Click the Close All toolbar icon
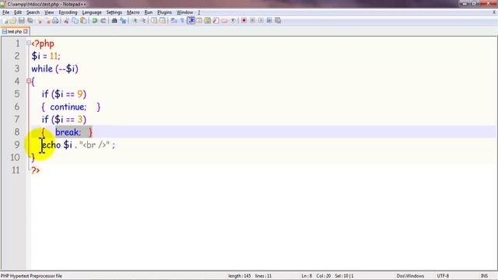This screenshot has width=498, height=280. tap(47, 21)
